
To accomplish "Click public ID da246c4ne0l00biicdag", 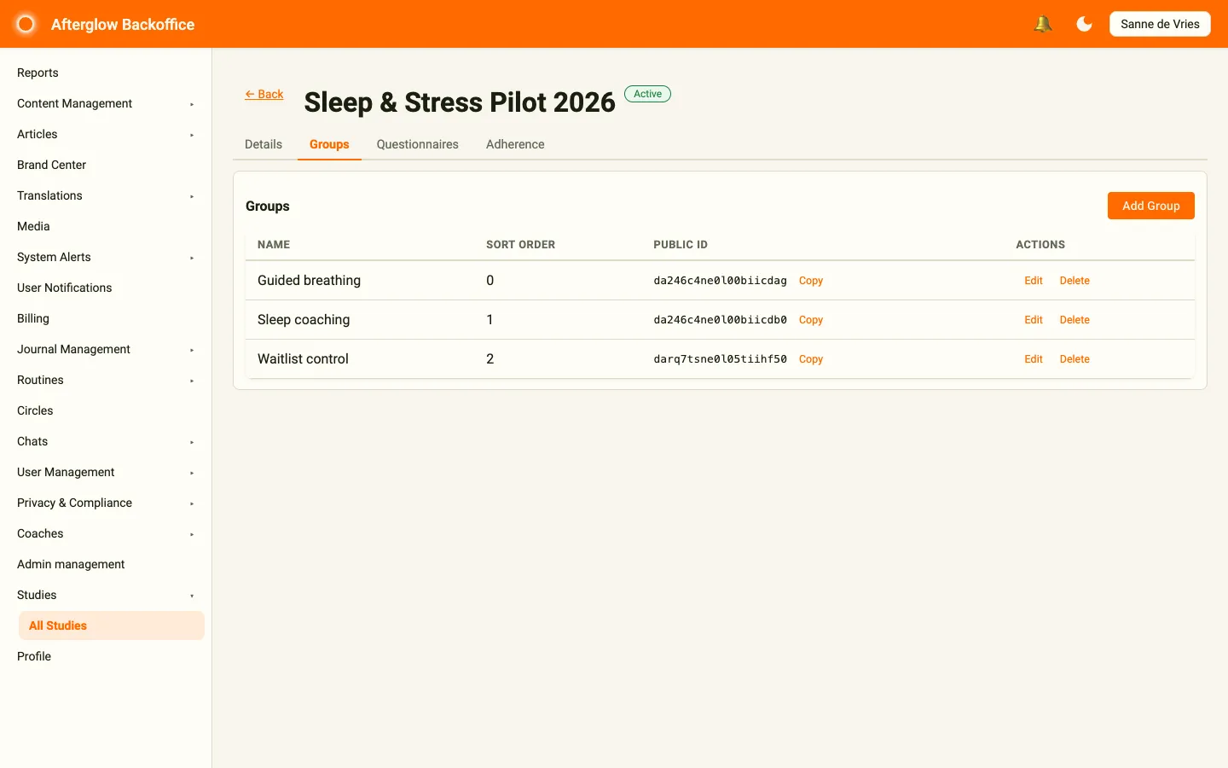I will [x=720, y=281].
